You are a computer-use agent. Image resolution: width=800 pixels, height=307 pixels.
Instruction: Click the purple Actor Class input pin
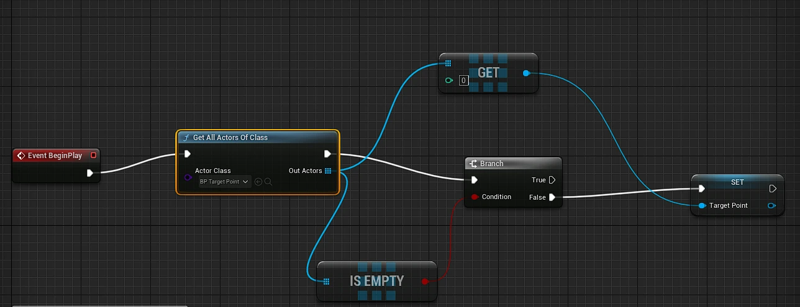pos(188,178)
